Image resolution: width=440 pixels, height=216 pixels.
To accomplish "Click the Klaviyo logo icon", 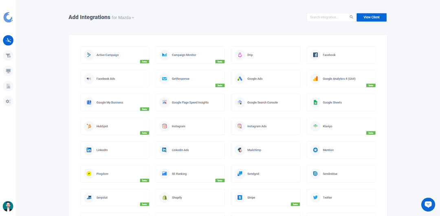I will [315, 127].
